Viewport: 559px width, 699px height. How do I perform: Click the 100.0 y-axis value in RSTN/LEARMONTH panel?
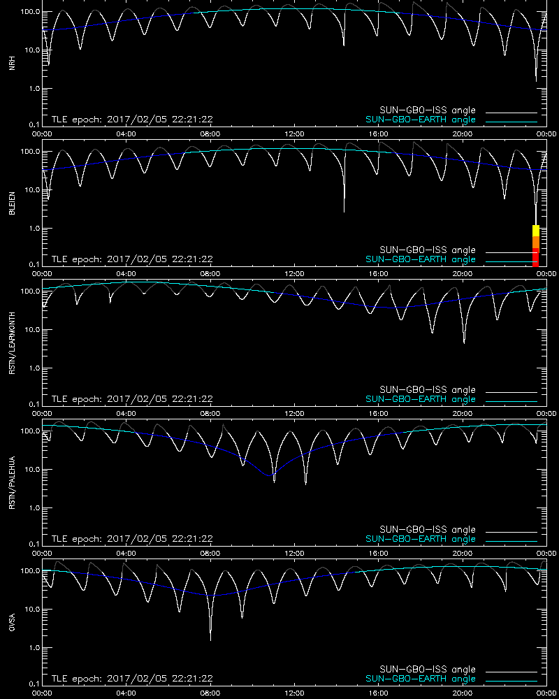tap(30, 291)
